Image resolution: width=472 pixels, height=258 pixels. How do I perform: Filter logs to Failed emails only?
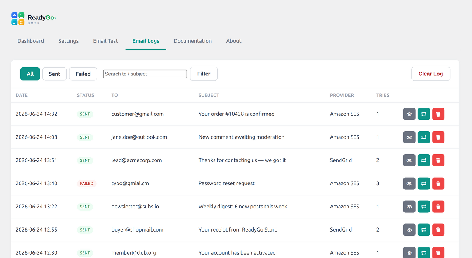coord(83,74)
